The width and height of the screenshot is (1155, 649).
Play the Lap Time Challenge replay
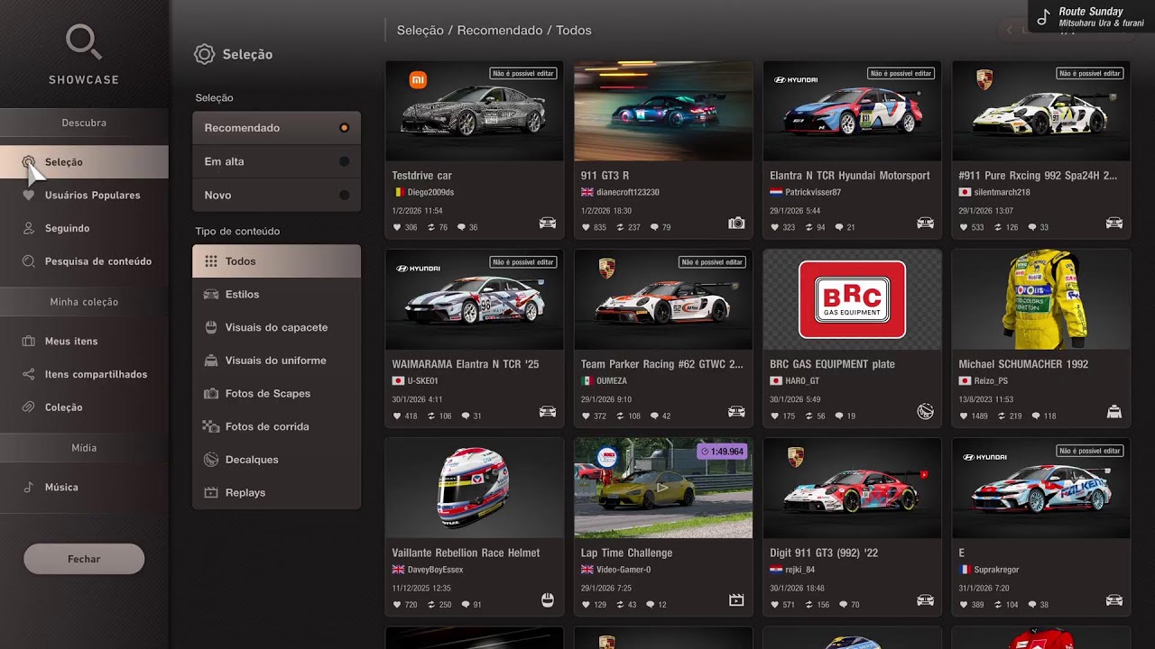click(x=663, y=488)
